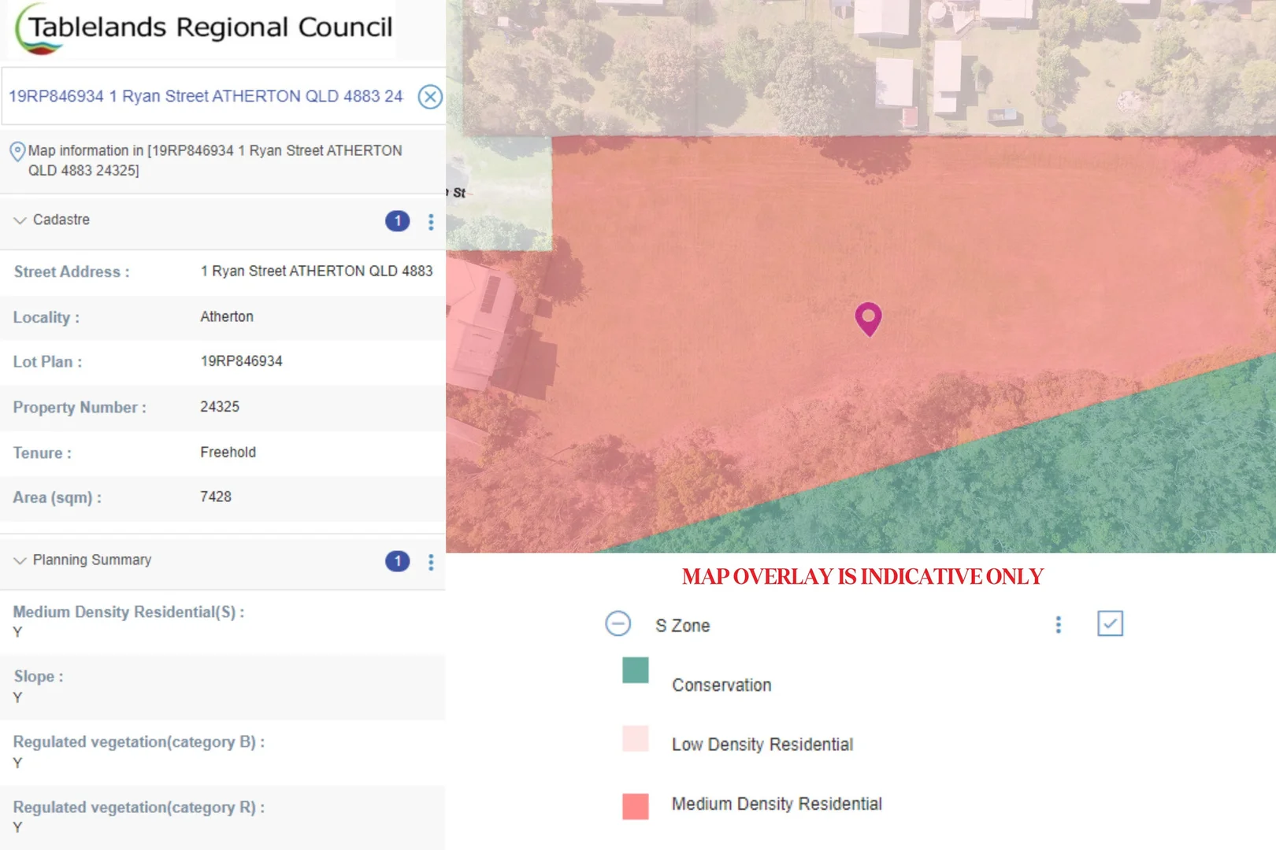Select the Planning Summary panel heading
Image resolution: width=1276 pixels, height=850 pixels.
coord(91,560)
